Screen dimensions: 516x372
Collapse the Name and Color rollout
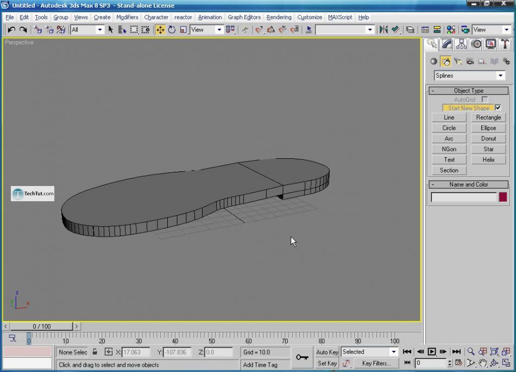click(x=469, y=184)
